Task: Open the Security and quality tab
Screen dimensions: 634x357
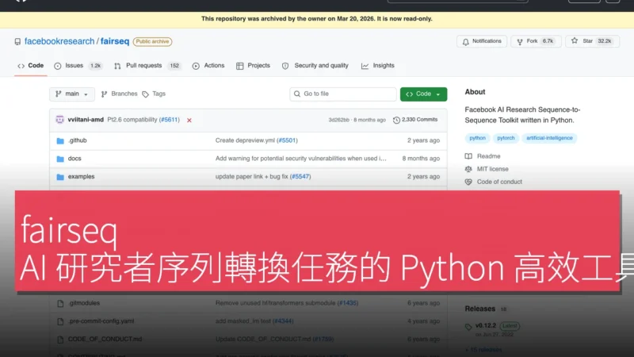Action: [315, 66]
